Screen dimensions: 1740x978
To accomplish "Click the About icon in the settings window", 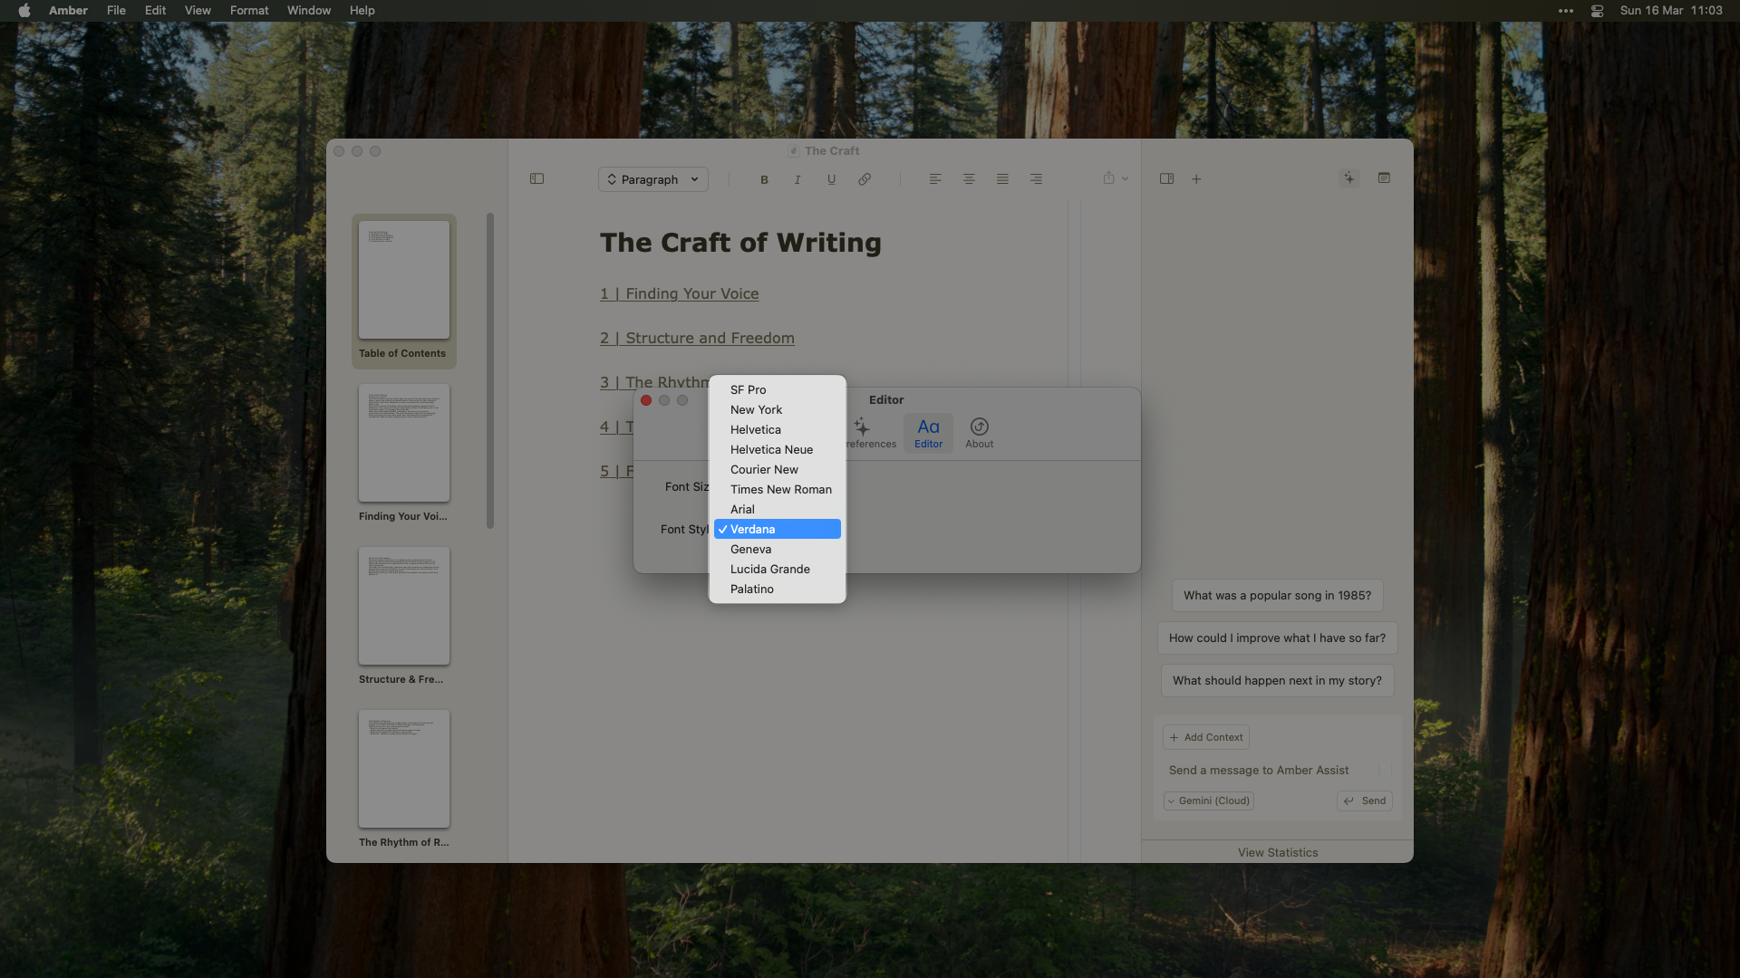I will [979, 433].
